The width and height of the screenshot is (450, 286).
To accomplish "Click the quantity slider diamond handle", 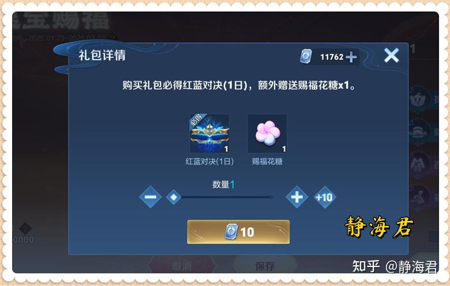I will coord(174,197).
